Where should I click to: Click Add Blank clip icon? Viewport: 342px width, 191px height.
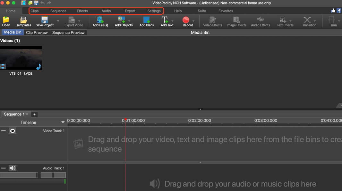pyautogui.click(x=147, y=21)
